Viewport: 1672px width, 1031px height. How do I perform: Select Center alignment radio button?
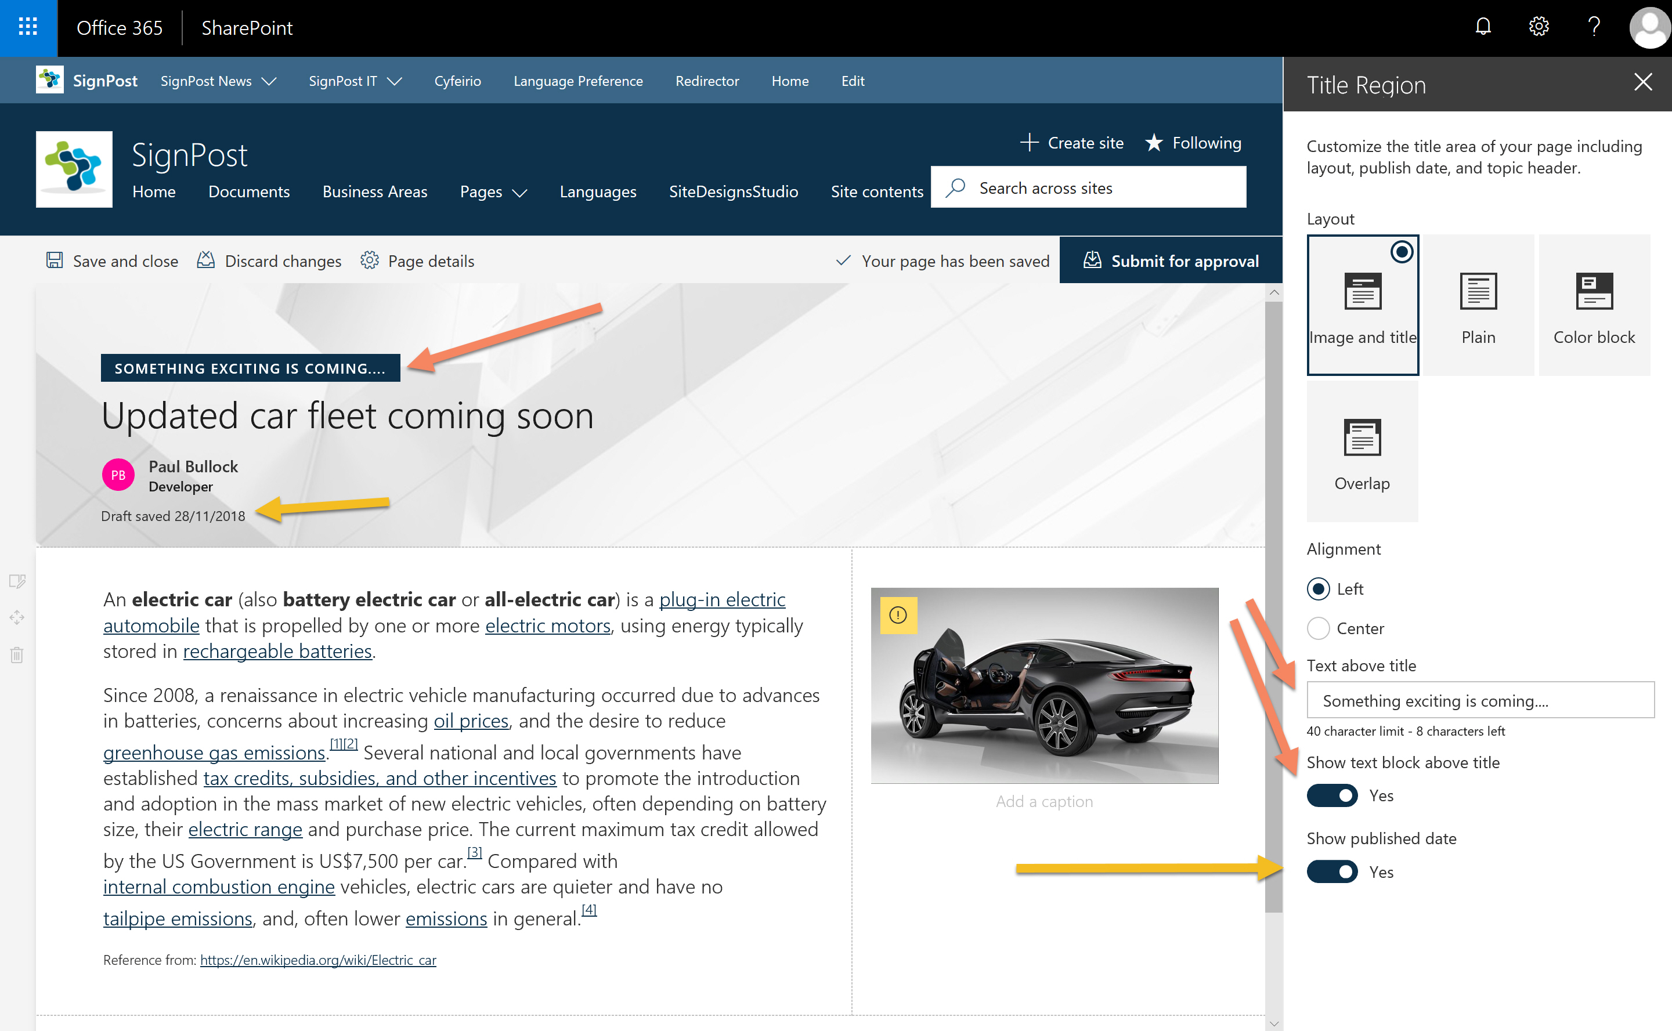[x=1318, y=628]
